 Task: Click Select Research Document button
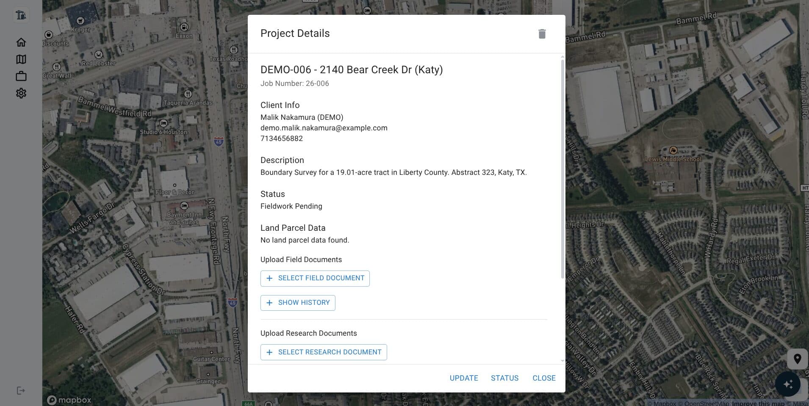coord(324,352)
